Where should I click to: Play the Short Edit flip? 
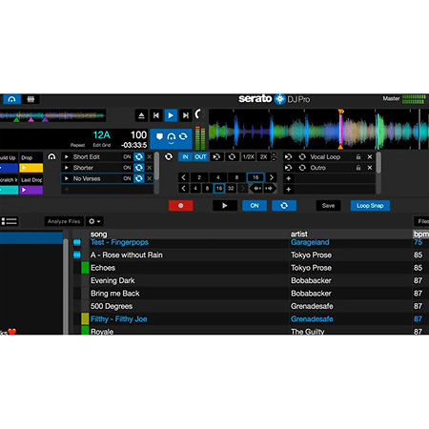point(66,157)
